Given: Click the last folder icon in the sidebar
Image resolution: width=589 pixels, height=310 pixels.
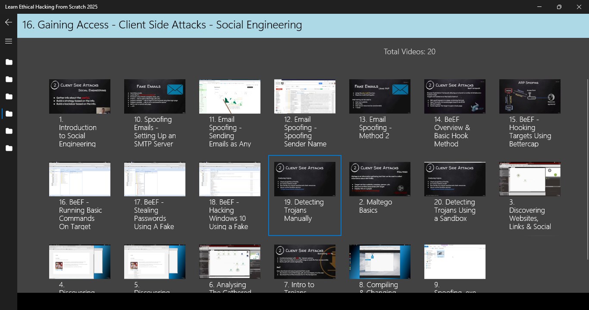Looking at the screenshot, I should pos(9,148).
